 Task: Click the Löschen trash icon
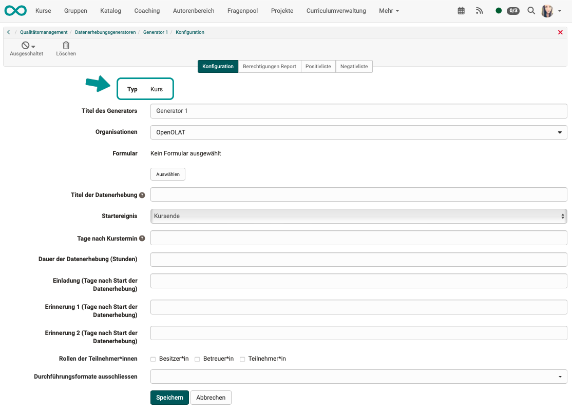(66, 46)
